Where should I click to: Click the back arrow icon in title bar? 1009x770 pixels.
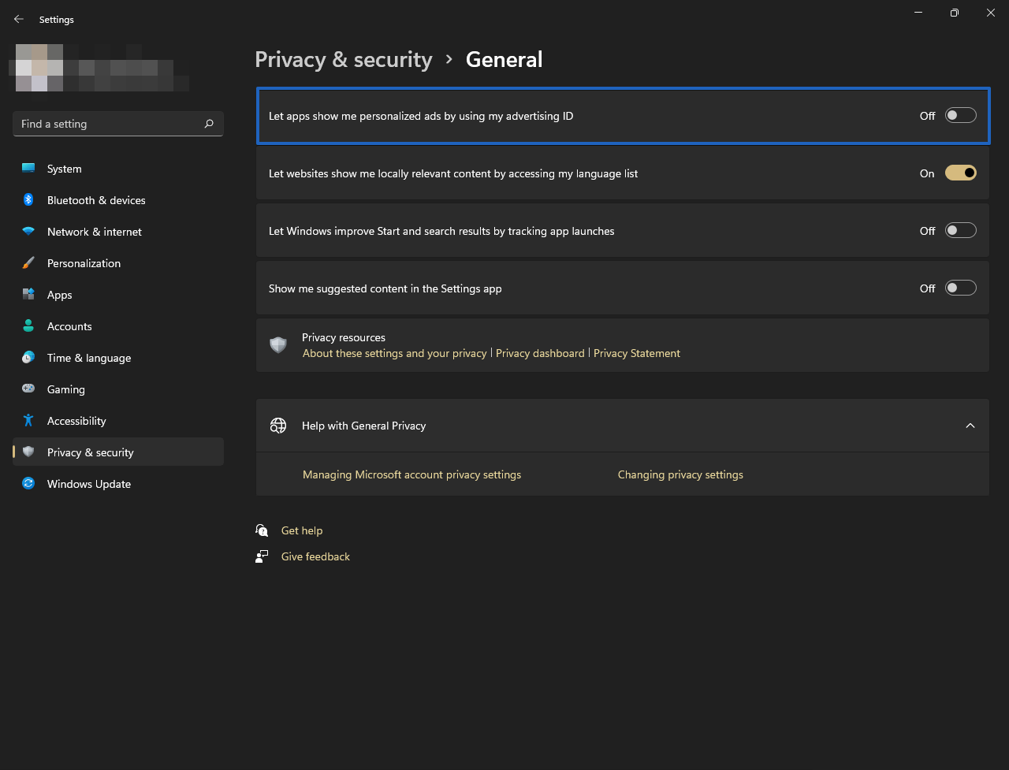coord(19,19)
